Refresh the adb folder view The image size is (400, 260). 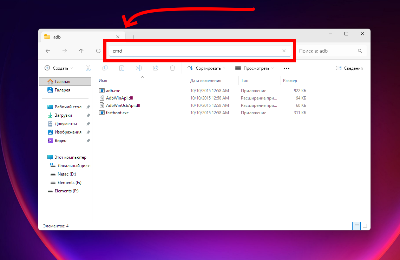tap(98, 51)
